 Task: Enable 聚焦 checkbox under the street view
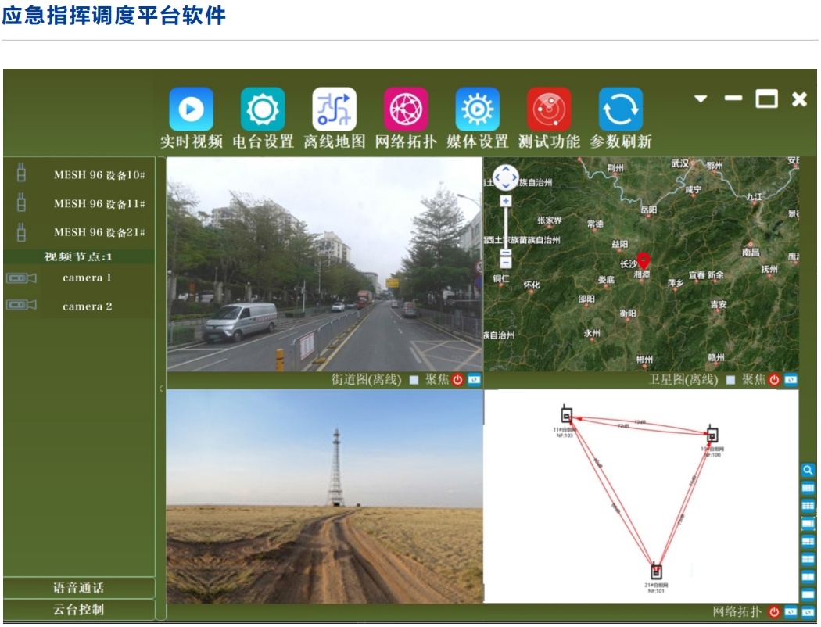coord(414,380)
